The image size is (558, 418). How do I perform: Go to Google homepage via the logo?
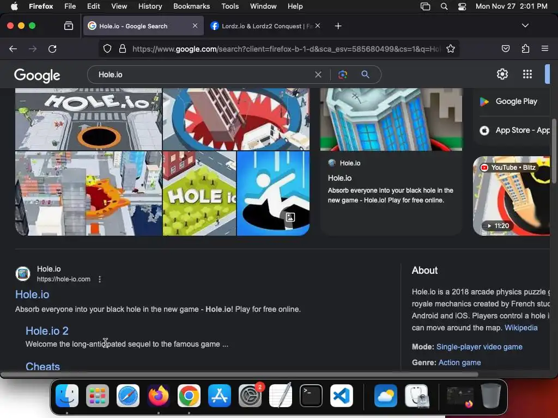pyautogui.click(x=37, y=75)
